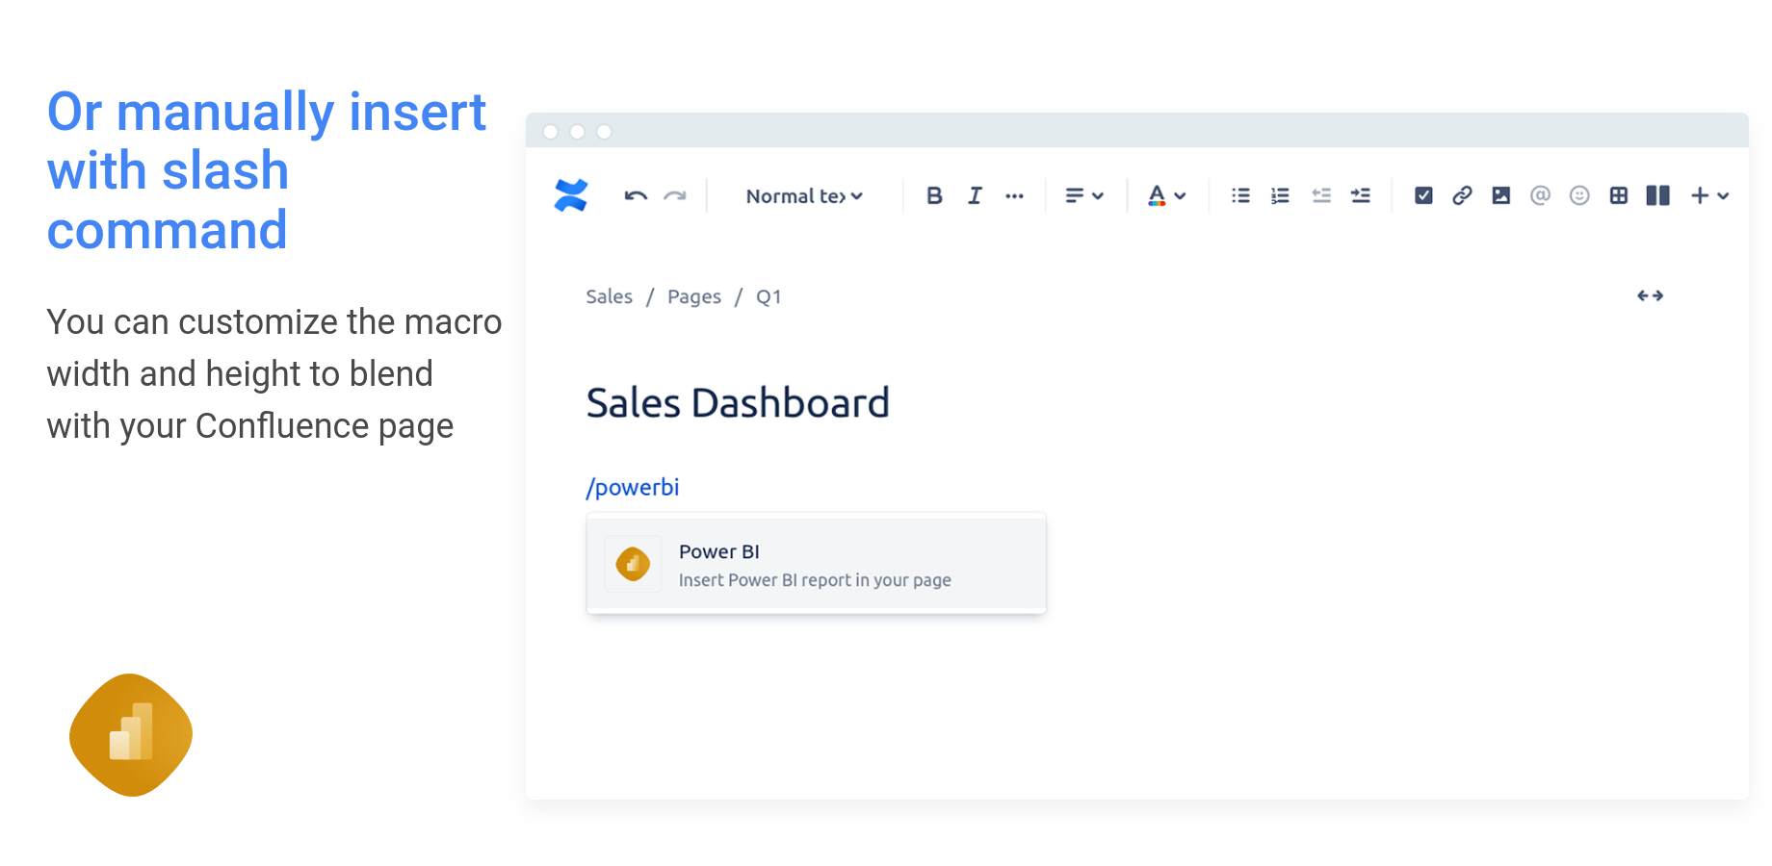Open the emoji picker
The height and width of the screenshot is (866, 1772).
1579,196
